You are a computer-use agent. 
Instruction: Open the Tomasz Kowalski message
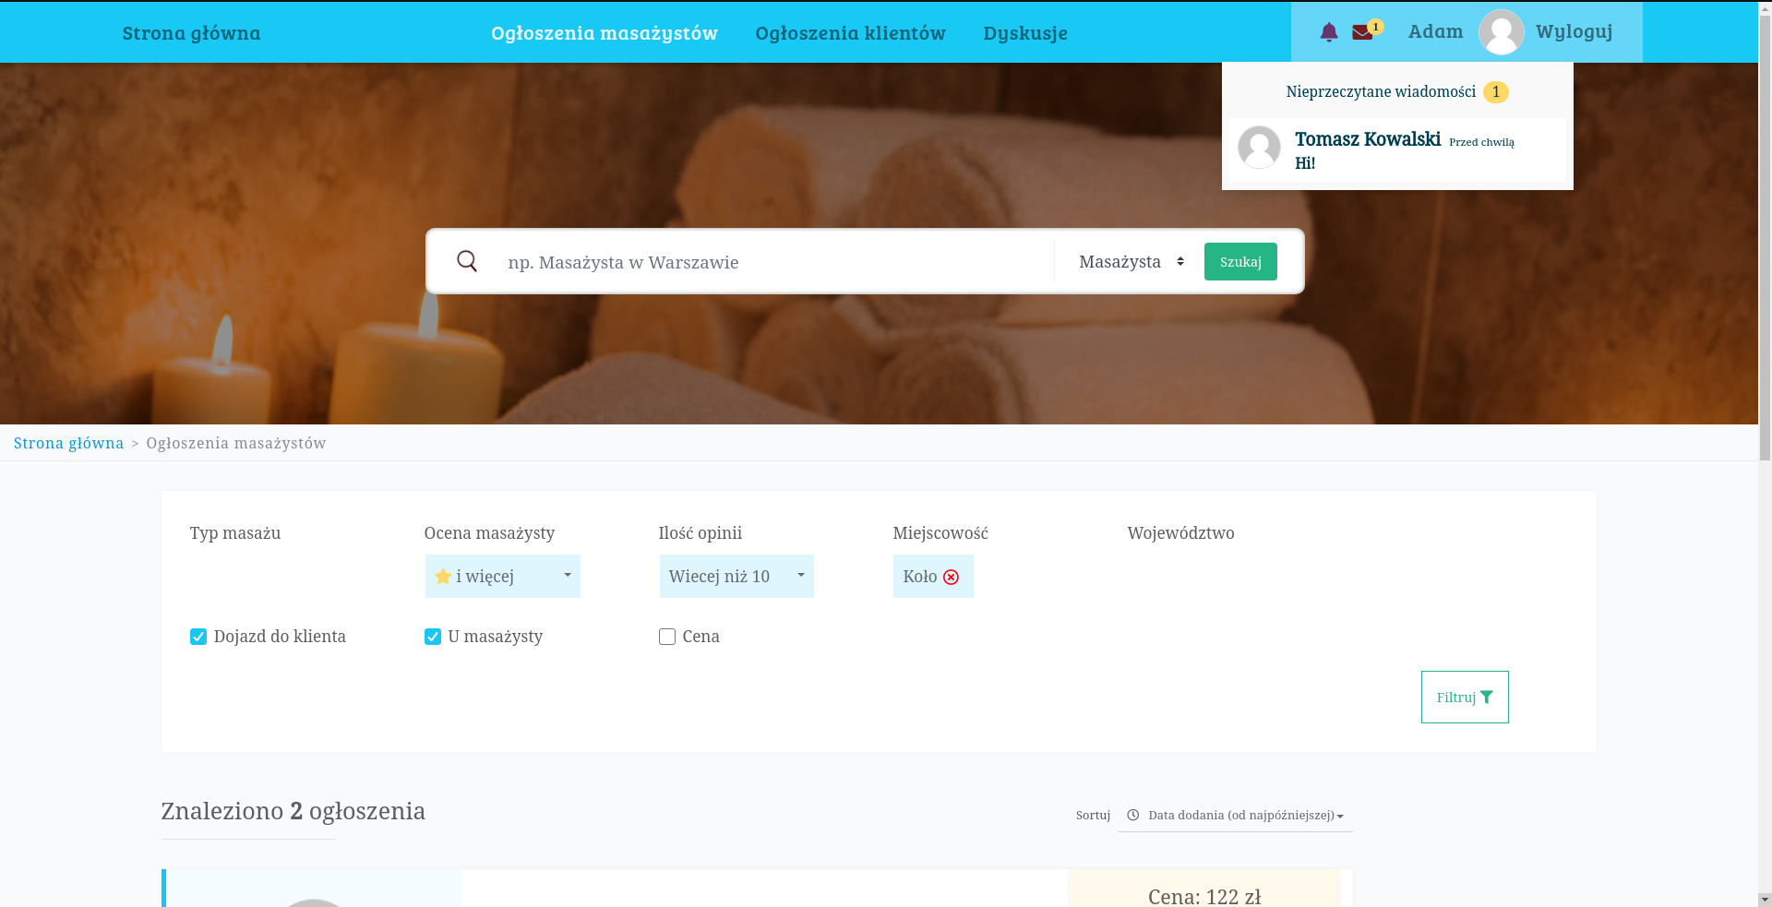click(x=1397, y=150)
